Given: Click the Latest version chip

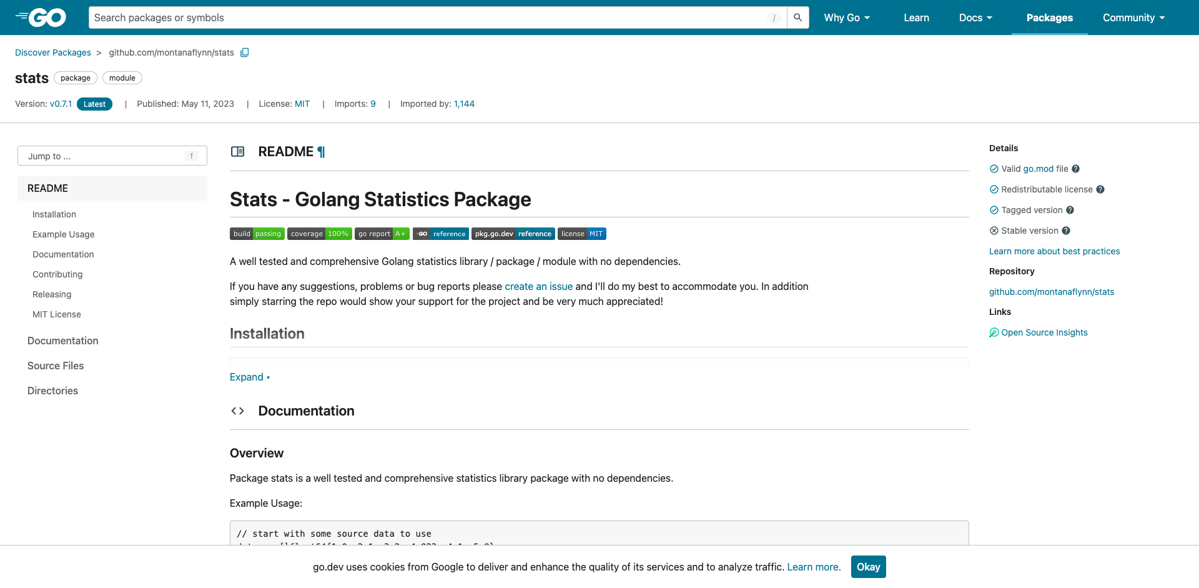Looking at the screenshot, I should pos(95,104).
